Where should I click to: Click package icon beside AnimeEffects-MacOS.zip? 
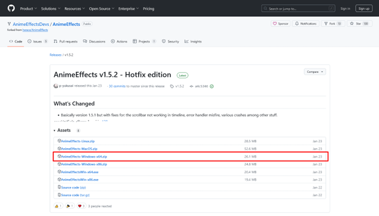59,149
